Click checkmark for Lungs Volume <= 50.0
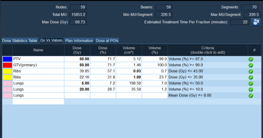This screenshot has width=263, height=138. (x=251, y=83)
